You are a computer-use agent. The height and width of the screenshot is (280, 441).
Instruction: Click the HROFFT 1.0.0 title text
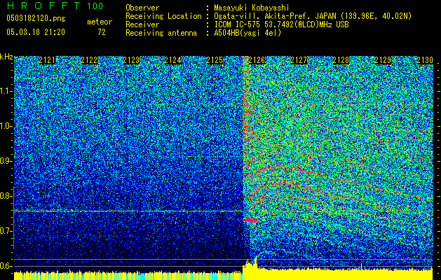55,6
